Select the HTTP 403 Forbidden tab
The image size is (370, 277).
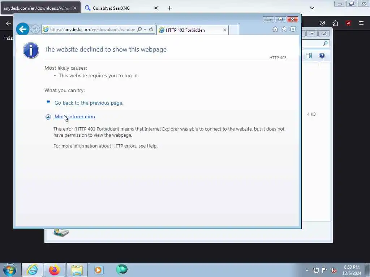pyautogui.click(x=192, y=30)
